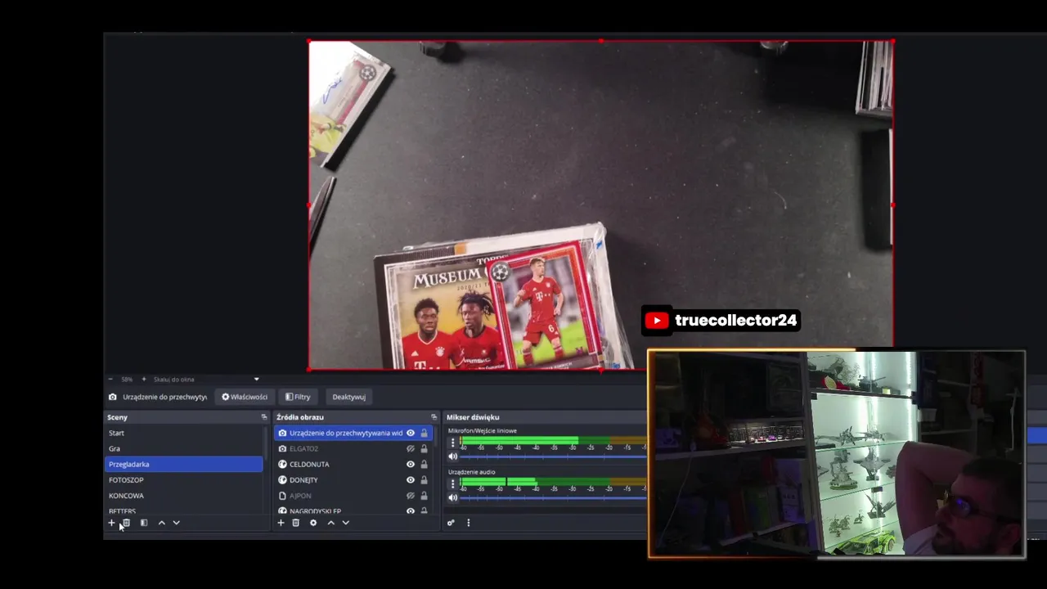Open Mikrofon/Wejście liniowe channel options dots
The height and width of the screenshot is (589, 1047).
pyautogui.click(x=453, y=443)
